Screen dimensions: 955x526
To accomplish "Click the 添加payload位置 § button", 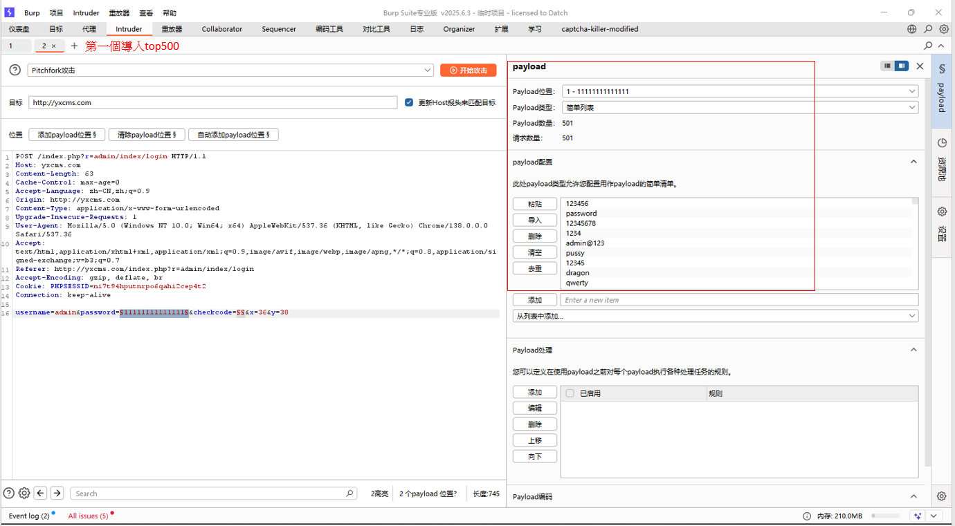I will [x=66, y=135].
